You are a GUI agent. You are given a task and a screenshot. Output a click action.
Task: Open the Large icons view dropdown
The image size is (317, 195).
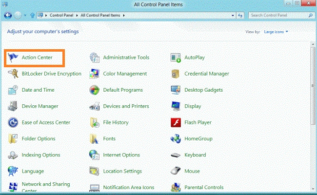(276, 32)
